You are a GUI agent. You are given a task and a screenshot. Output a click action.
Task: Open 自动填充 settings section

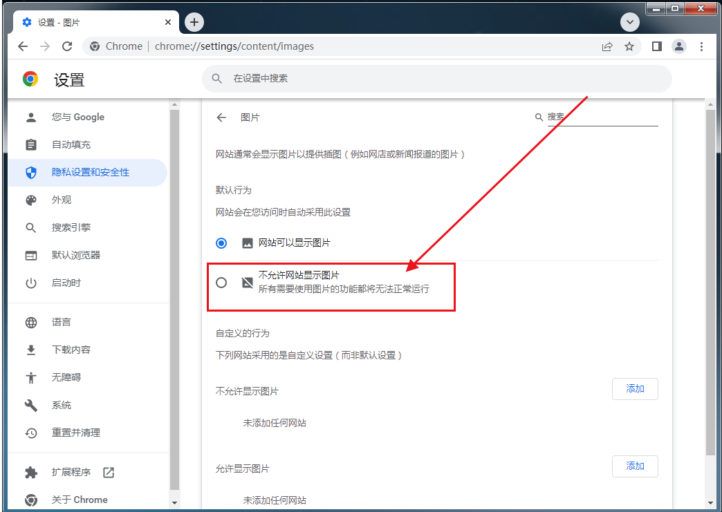click(88, 145)
